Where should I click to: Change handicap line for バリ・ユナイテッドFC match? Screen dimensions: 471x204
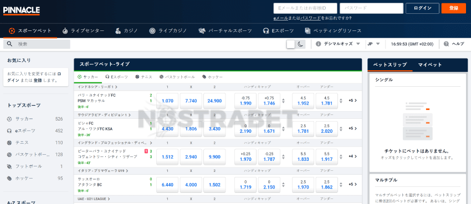(x=283, y=101)
